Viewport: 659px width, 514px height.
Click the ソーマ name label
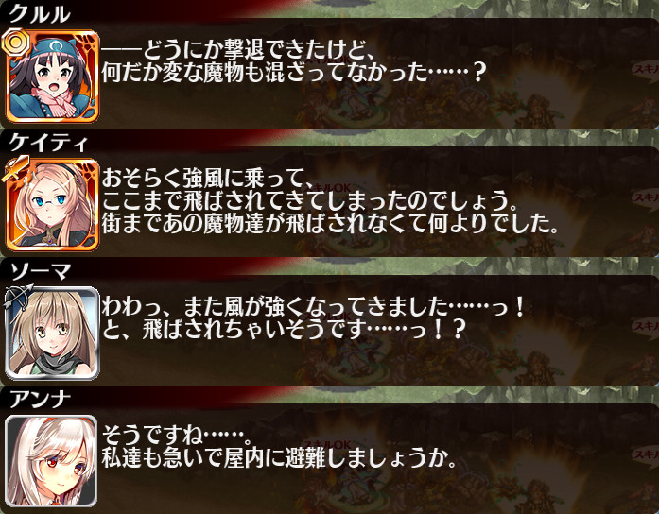click(x=40, y=271)
